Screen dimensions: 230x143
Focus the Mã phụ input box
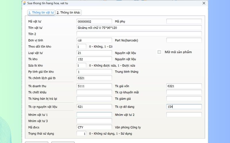click(184, 21)
